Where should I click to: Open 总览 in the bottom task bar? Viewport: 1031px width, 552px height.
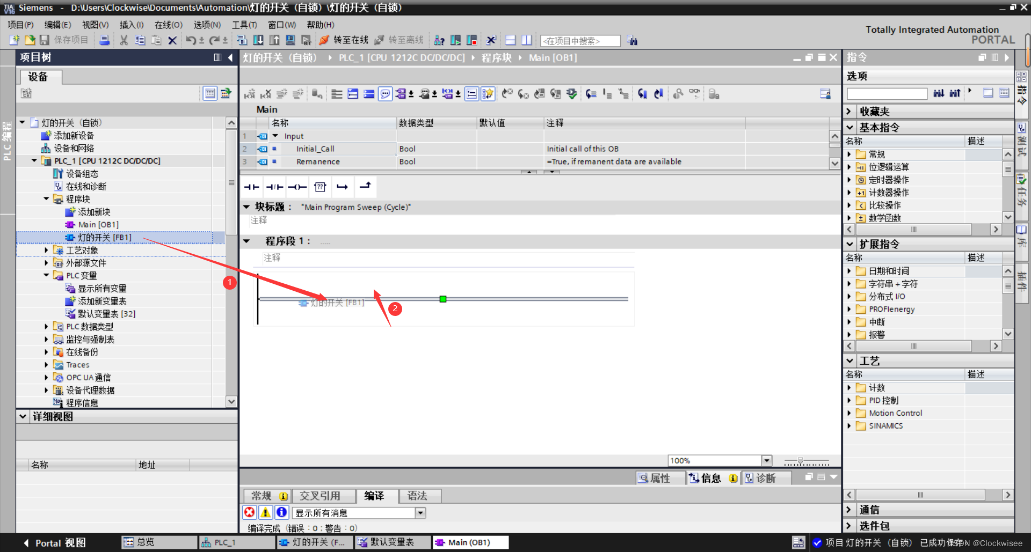tap(158, 542)
